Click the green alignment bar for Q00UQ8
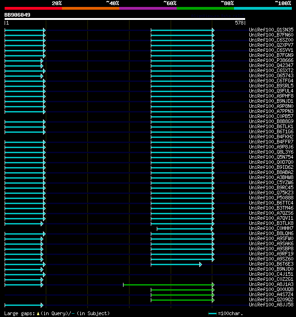The image size is (296, 317). (183, 290)
